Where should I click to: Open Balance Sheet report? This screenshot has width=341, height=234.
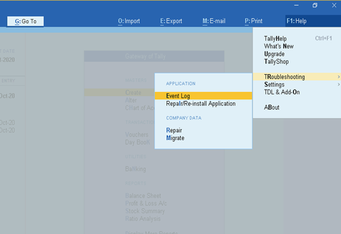click(x=143, y=195)
